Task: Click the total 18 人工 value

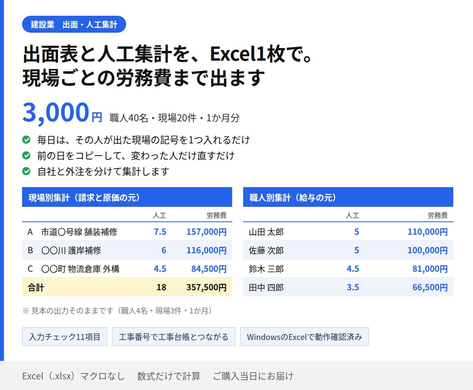Action: pyautogui.click(x=161, y=287)
